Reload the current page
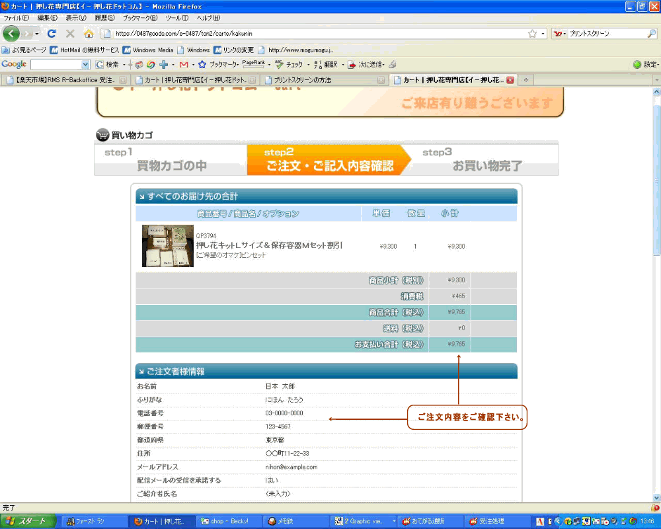This screenshot has width=661, height=529. (x=52, y=33)
